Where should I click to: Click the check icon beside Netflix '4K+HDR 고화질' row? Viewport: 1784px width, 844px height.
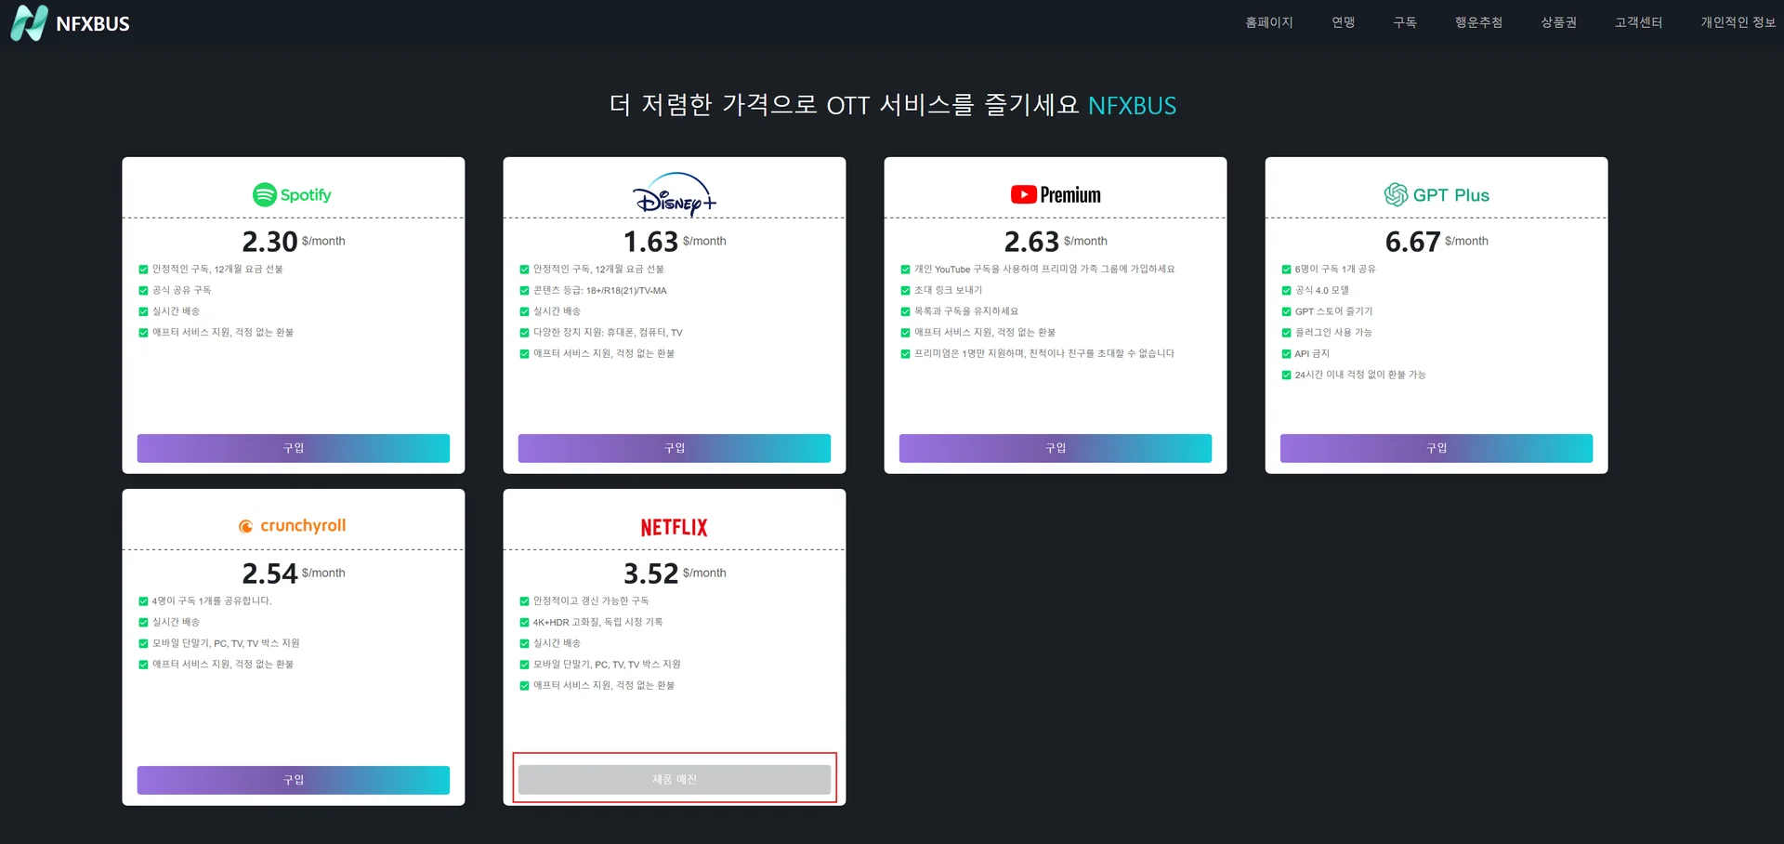(x=524, y=623)
